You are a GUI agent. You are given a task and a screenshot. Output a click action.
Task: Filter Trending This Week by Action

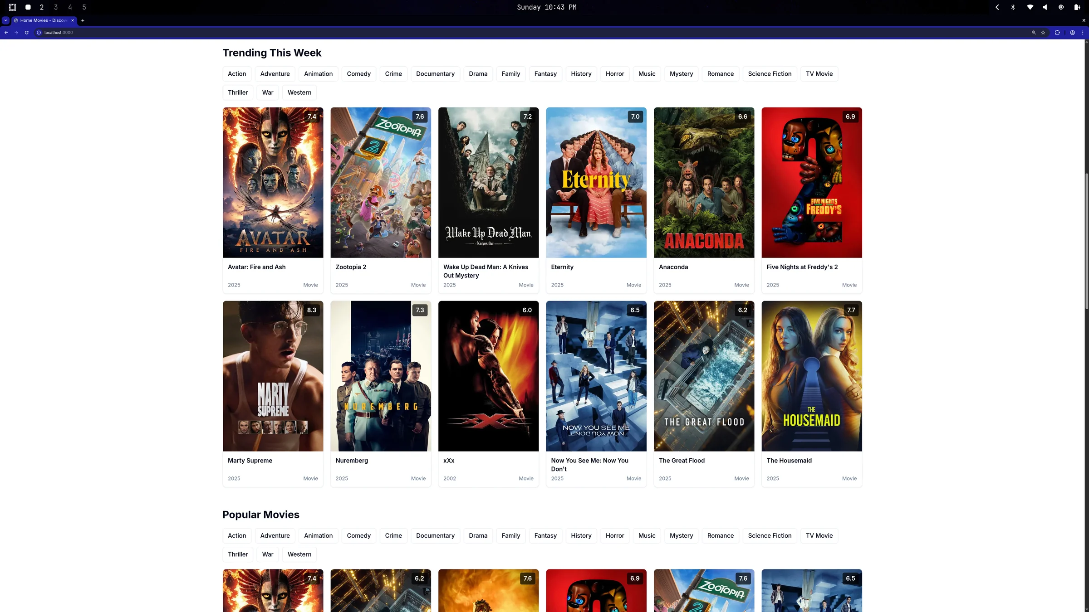[237, 74]
